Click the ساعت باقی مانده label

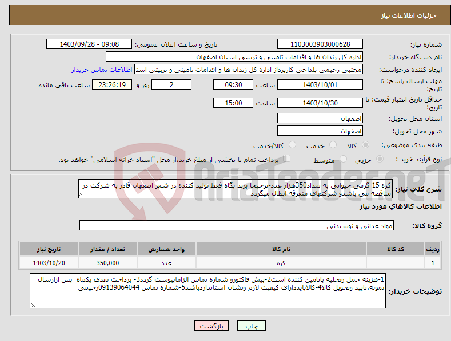pyautogui.click(x=64, y=85)
